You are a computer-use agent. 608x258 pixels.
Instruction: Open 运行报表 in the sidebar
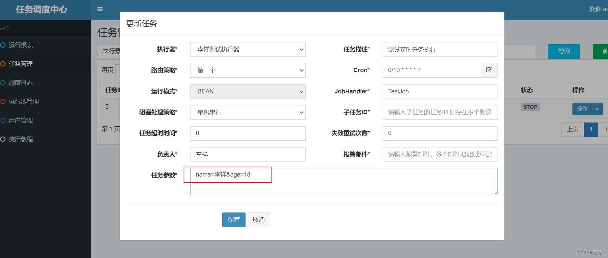21,45
